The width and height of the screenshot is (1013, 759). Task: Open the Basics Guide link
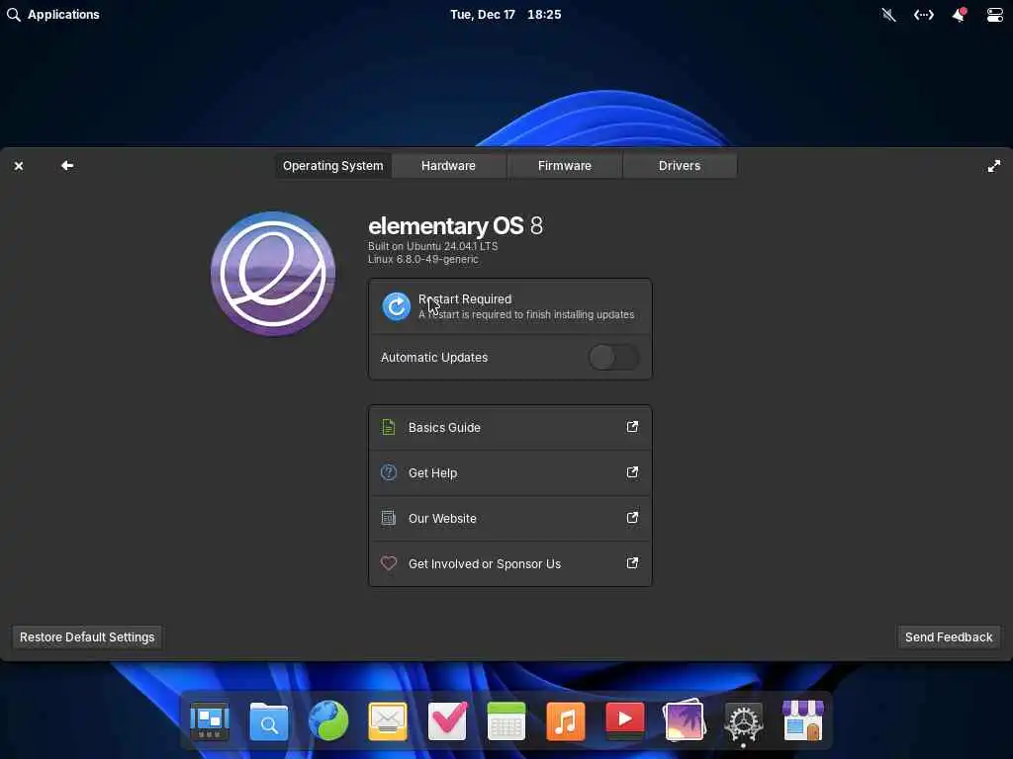coord(509,427)
